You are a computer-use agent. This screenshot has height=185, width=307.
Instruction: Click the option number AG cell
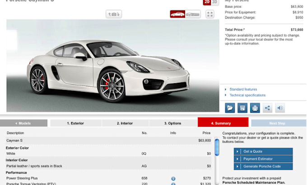coord(144,166)
